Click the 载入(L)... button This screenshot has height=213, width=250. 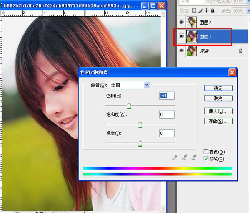tap(218, 111)
